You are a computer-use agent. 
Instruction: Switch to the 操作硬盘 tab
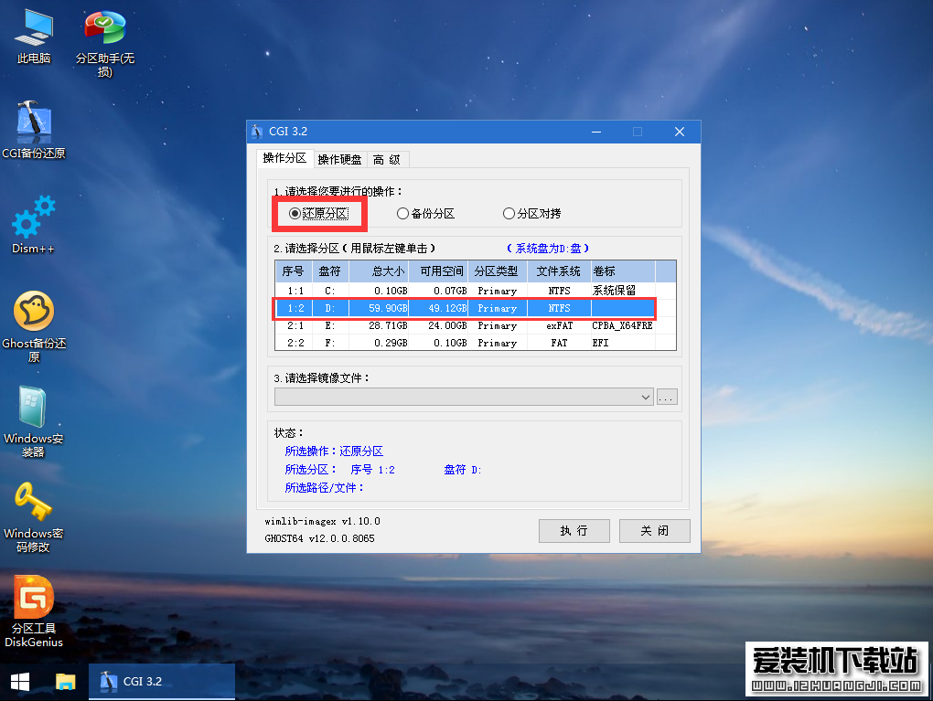coord(339,159)
